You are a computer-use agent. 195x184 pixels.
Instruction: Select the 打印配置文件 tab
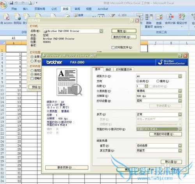pos(124,70)
